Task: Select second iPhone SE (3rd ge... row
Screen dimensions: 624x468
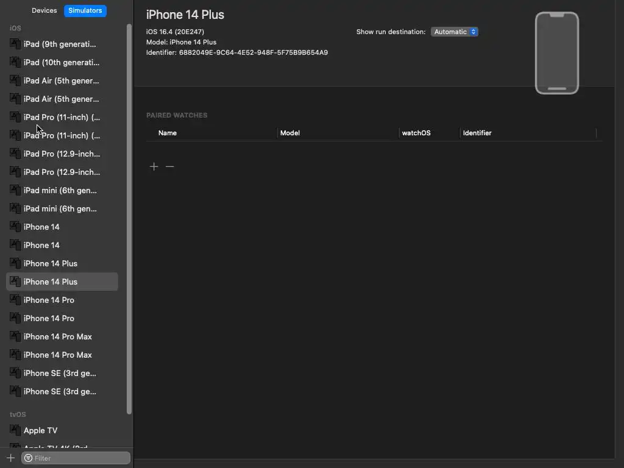Action: point(62,392)
